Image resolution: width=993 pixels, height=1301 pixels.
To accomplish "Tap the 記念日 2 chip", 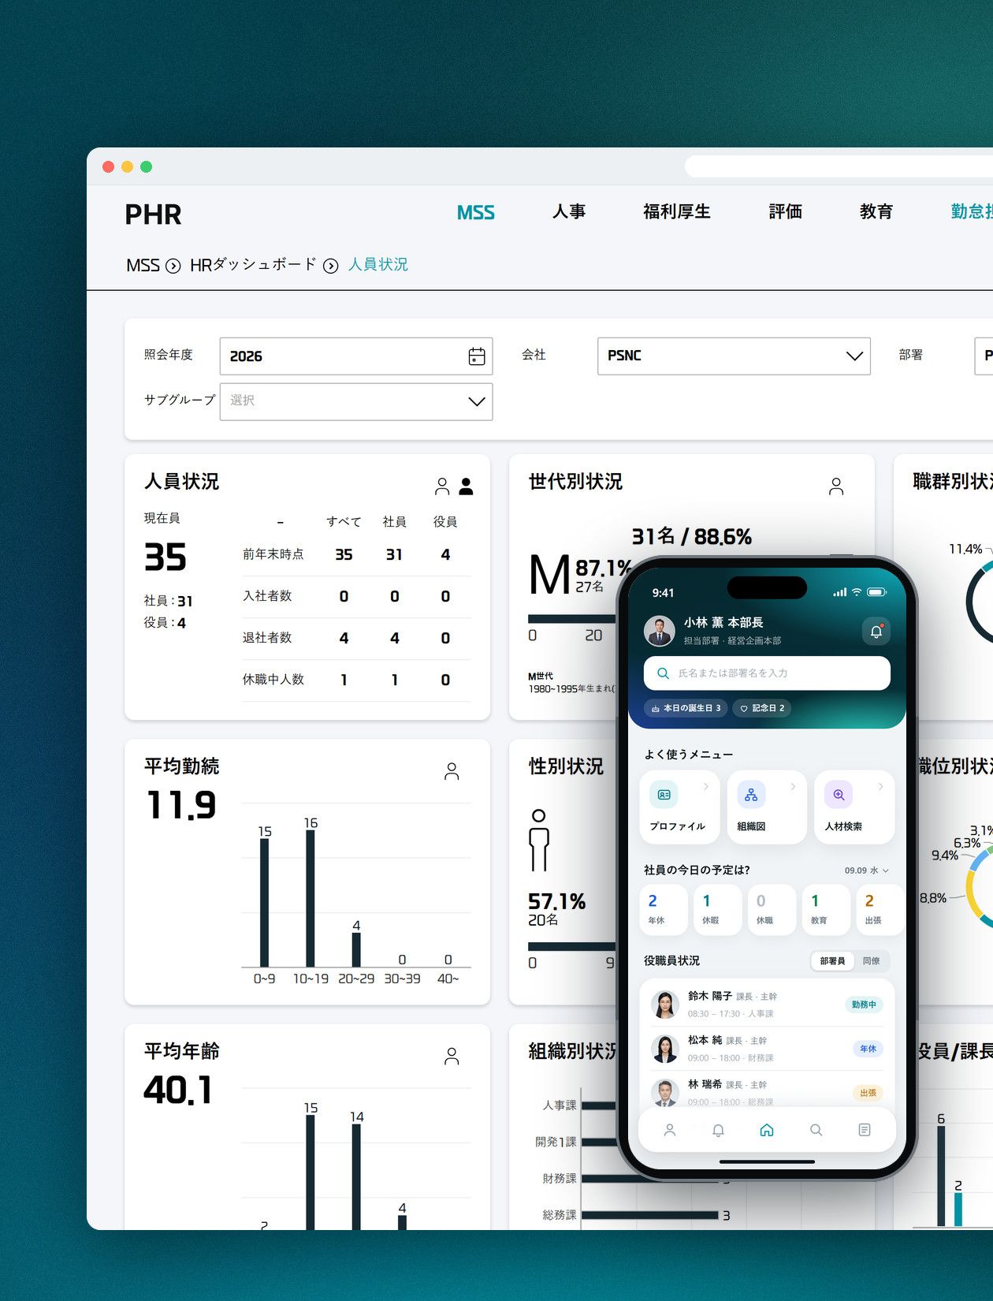I will point(762,708).
